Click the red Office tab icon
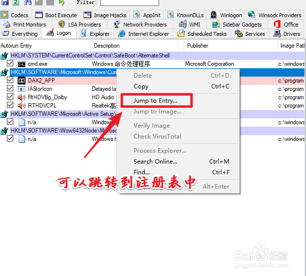The height and width of the screenshot is (276, 306). coord(277,24)
